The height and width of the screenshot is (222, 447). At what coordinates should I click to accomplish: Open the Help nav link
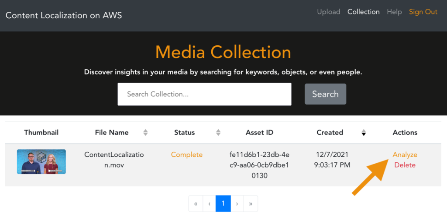(x=394, y=12)
